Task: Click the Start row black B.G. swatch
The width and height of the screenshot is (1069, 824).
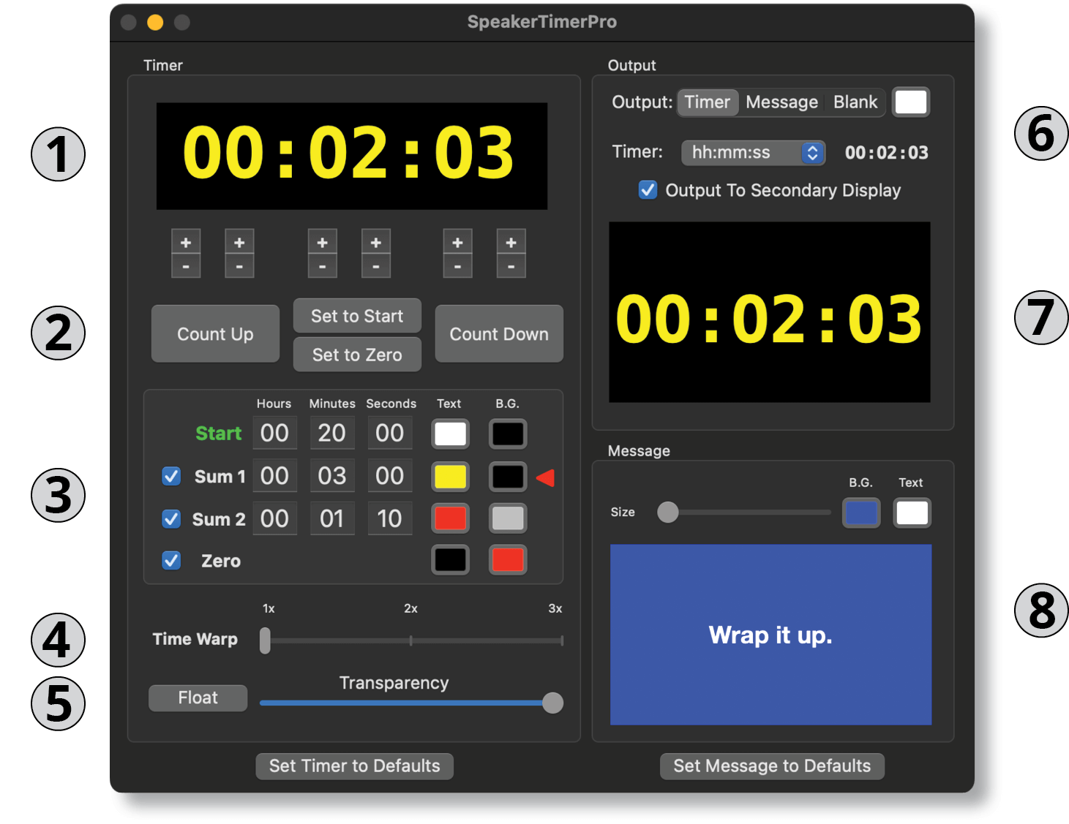Action: click(508, 434)
